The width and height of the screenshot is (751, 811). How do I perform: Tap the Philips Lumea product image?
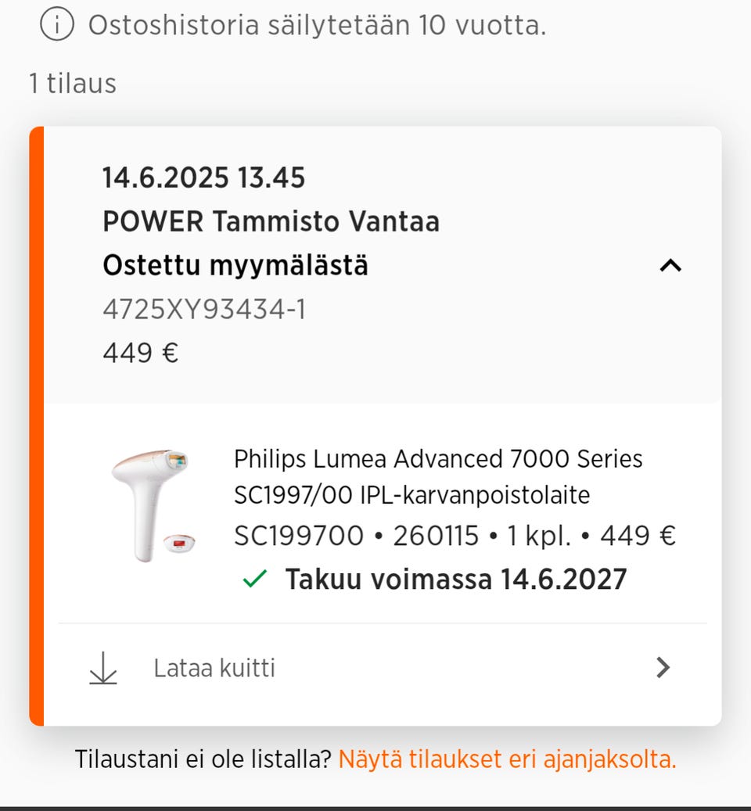pyautogui.click(x=153, y=504)
